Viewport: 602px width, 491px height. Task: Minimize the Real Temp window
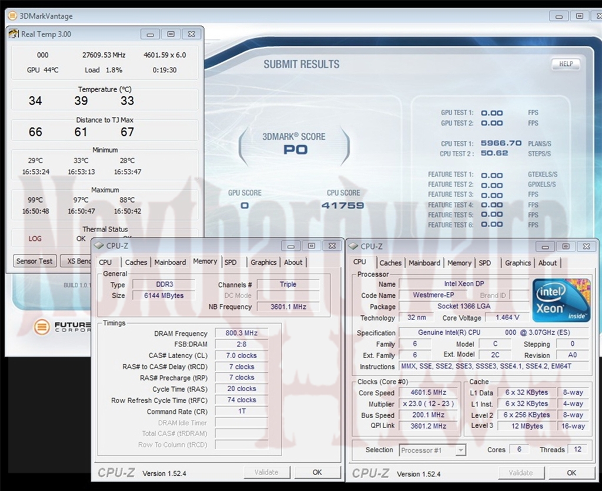[x=150, y=34]
